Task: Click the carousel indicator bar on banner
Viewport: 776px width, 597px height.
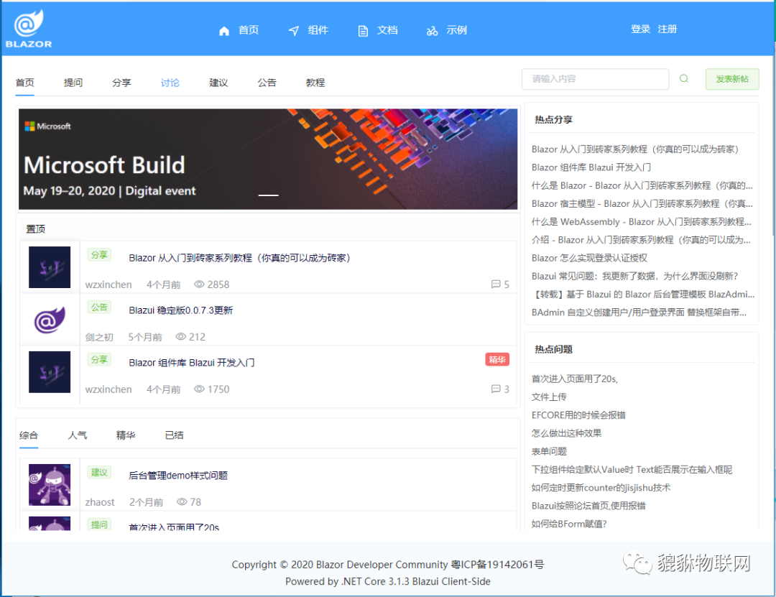Action: coord(268,195)
